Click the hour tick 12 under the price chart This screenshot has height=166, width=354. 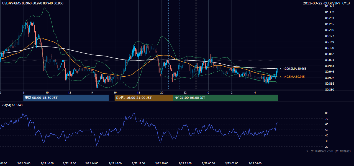pos(70,92)
